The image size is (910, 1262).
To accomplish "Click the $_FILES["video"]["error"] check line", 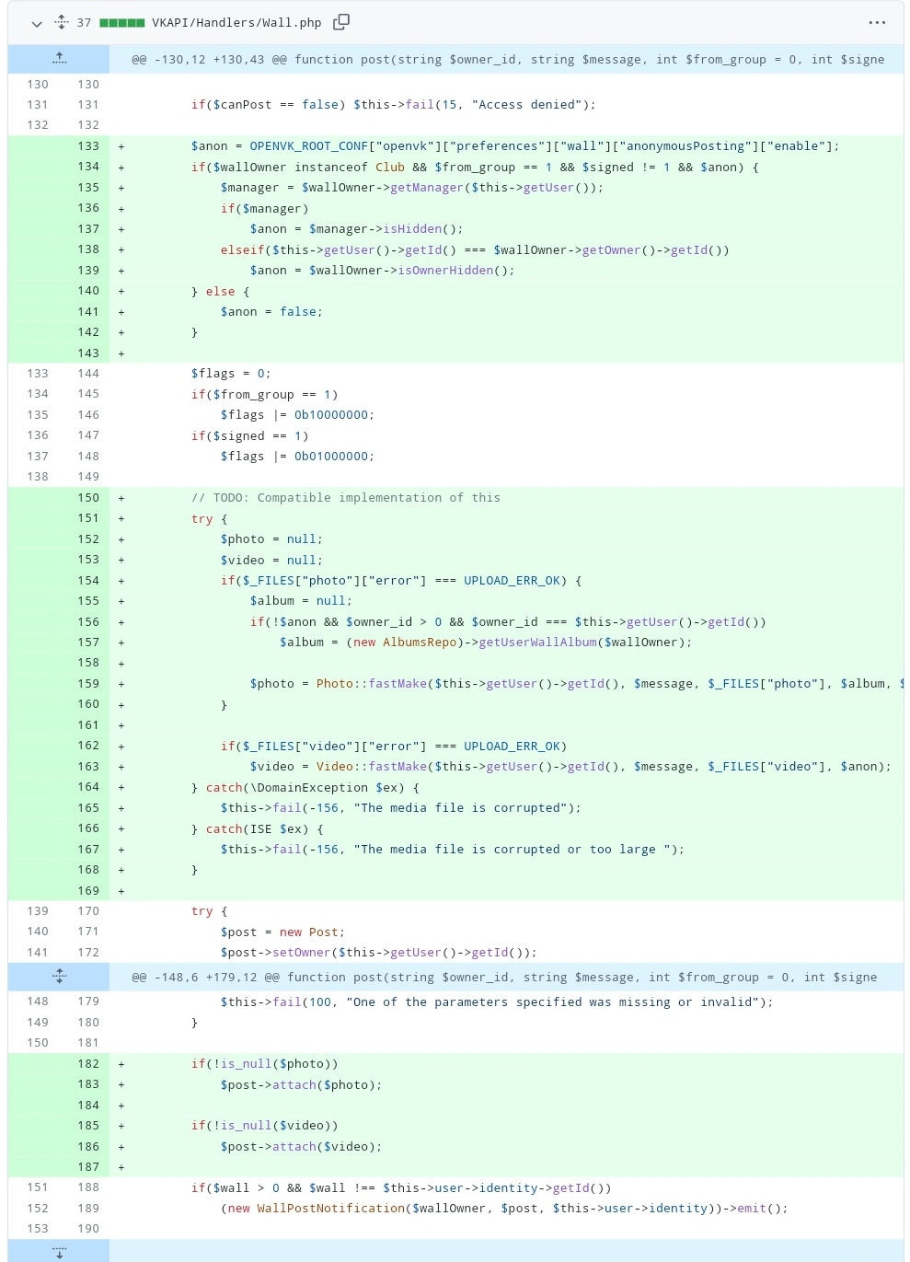I will click(x=393, y=747).
